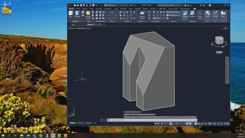Click the taskbar search magnifier
Screen dimensions: 245x138
(x=9, y=135)
